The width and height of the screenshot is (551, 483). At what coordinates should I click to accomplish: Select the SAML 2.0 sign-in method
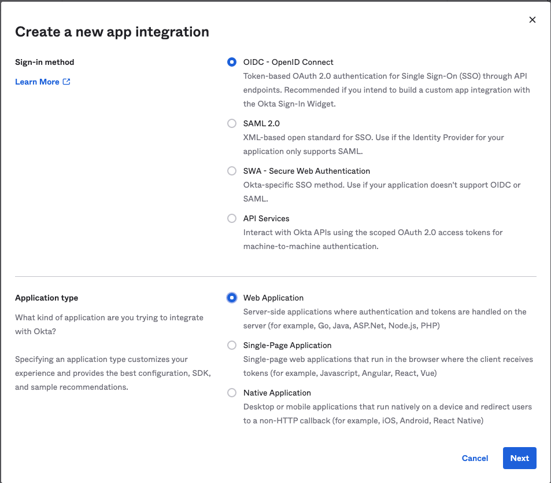[x=232, y=123]
